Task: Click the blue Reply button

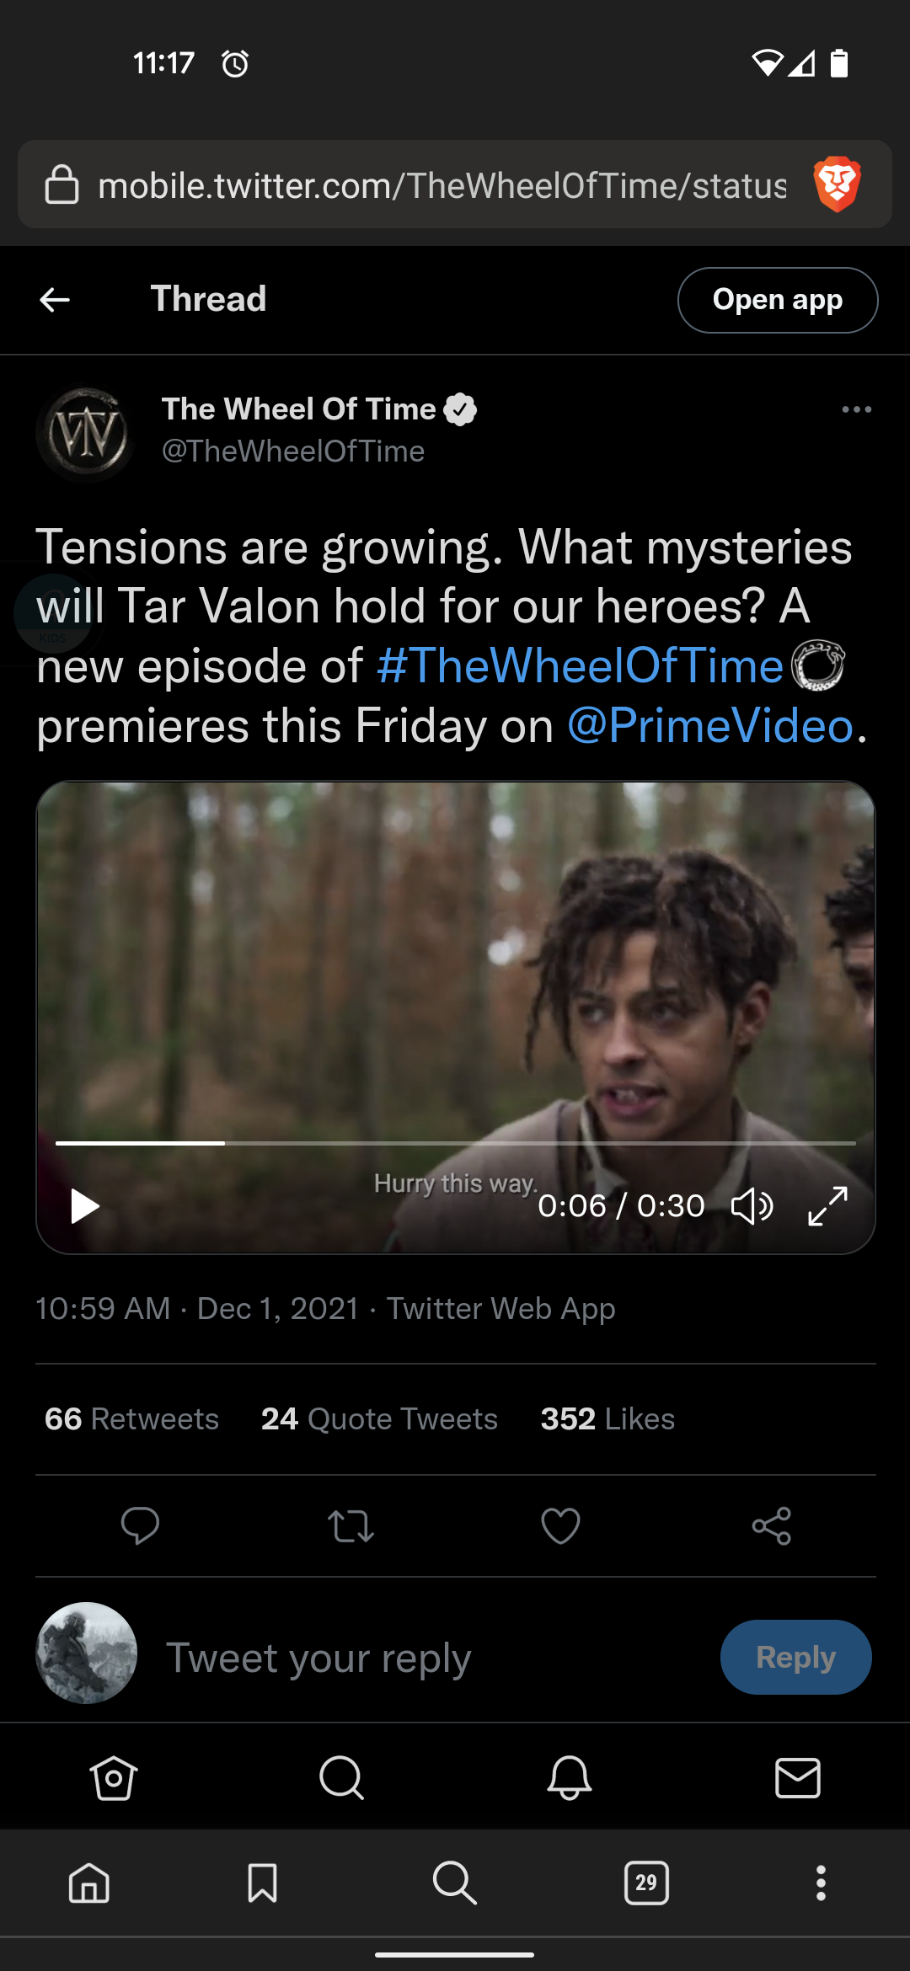Action: point(795,1657)
